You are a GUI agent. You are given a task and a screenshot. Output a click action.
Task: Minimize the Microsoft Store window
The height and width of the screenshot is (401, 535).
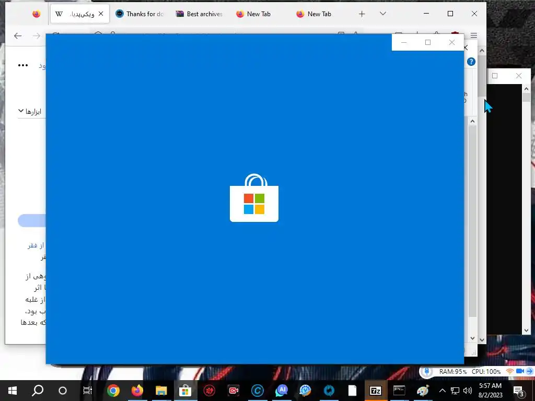404,42
